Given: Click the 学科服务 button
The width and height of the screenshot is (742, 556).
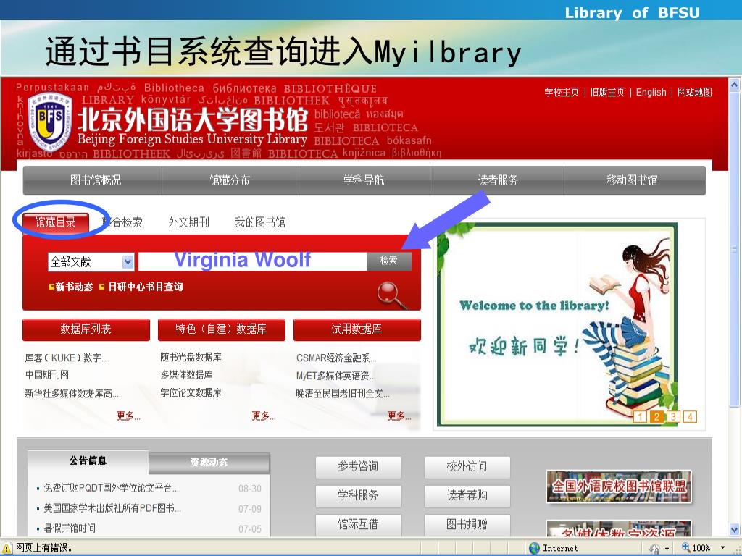Looking at the screenshot, I should tap(358, 495).
